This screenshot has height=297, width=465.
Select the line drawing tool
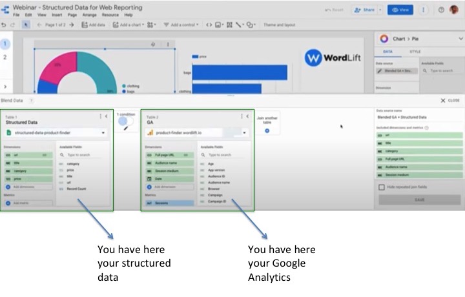240,25
